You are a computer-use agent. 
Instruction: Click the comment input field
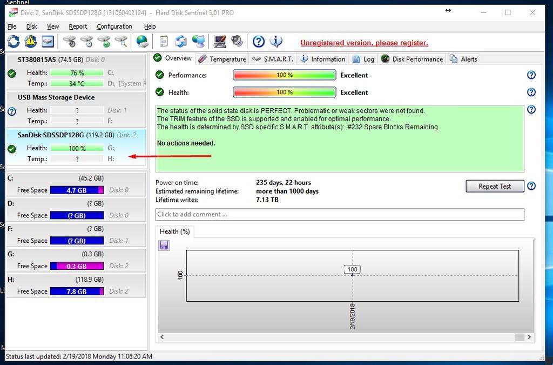pyautogui.click(x=339, y=215)
